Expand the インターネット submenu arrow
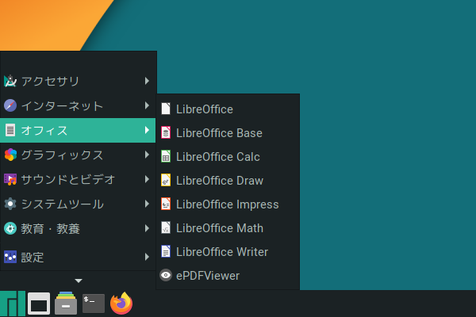 click(x=147, y=105)
